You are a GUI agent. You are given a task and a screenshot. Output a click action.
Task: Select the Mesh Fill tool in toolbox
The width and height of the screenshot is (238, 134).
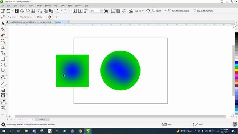pyautogui.click(x=3, y=108)
